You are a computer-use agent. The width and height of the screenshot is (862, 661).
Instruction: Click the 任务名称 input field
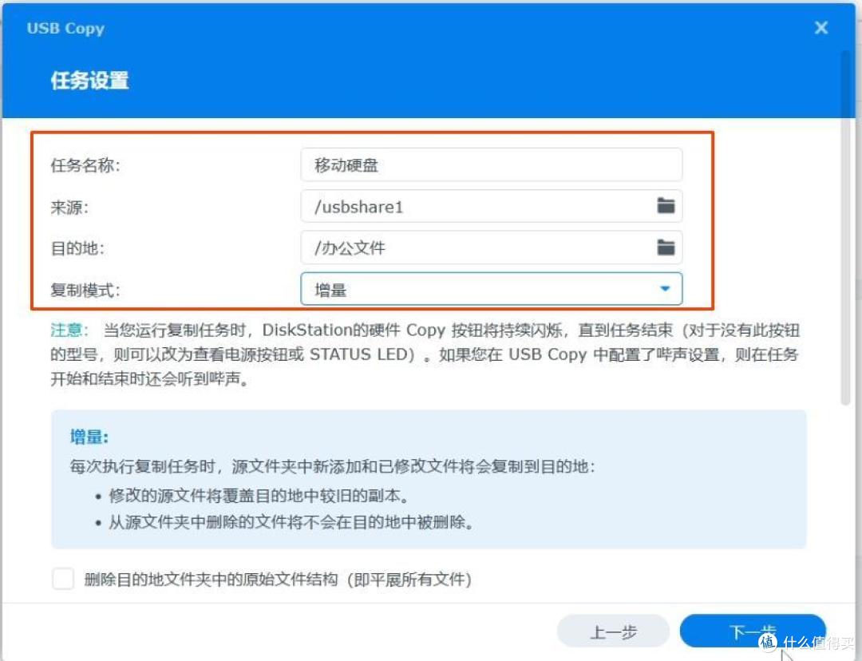pos(492,164)
